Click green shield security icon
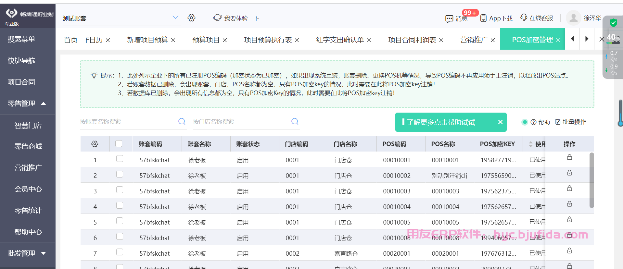The image size is (623, 269). (x=613, y=23)
